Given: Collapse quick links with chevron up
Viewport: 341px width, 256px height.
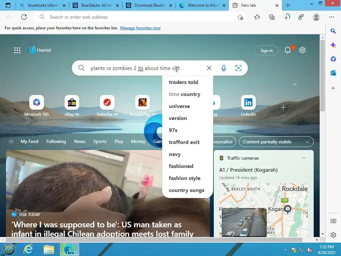Looking at the screenshot, I should (x=295, y=84).
